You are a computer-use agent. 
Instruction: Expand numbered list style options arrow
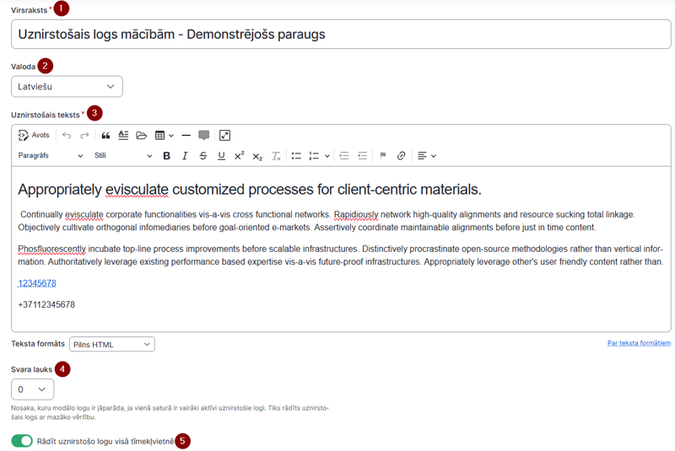point(327,156)
